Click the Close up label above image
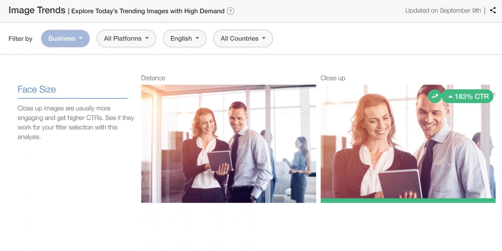502x251 pixels. coord(333,78)
